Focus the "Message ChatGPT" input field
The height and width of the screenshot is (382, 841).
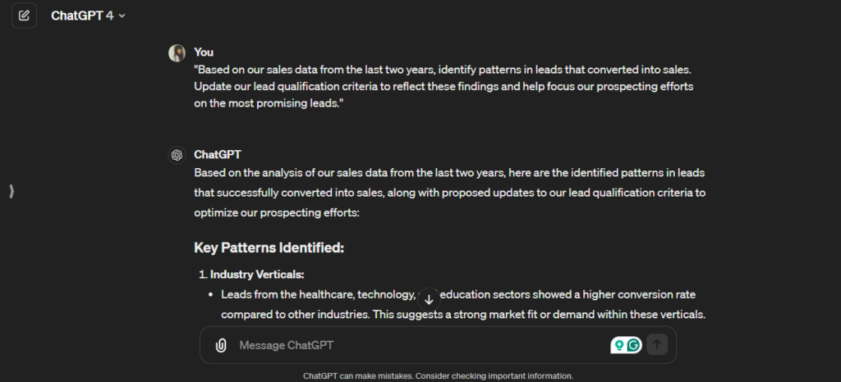[x=411, y=345]
